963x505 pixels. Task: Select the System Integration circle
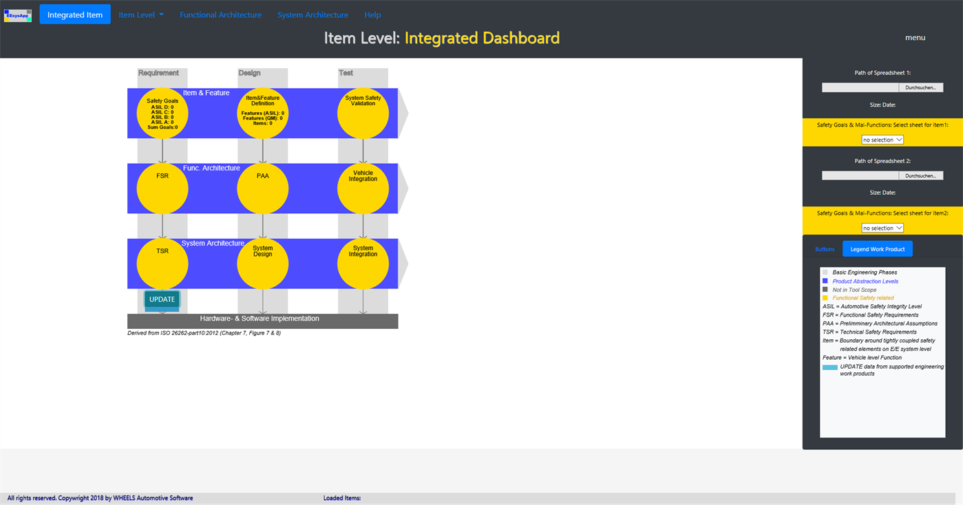(x=363, y=264)
